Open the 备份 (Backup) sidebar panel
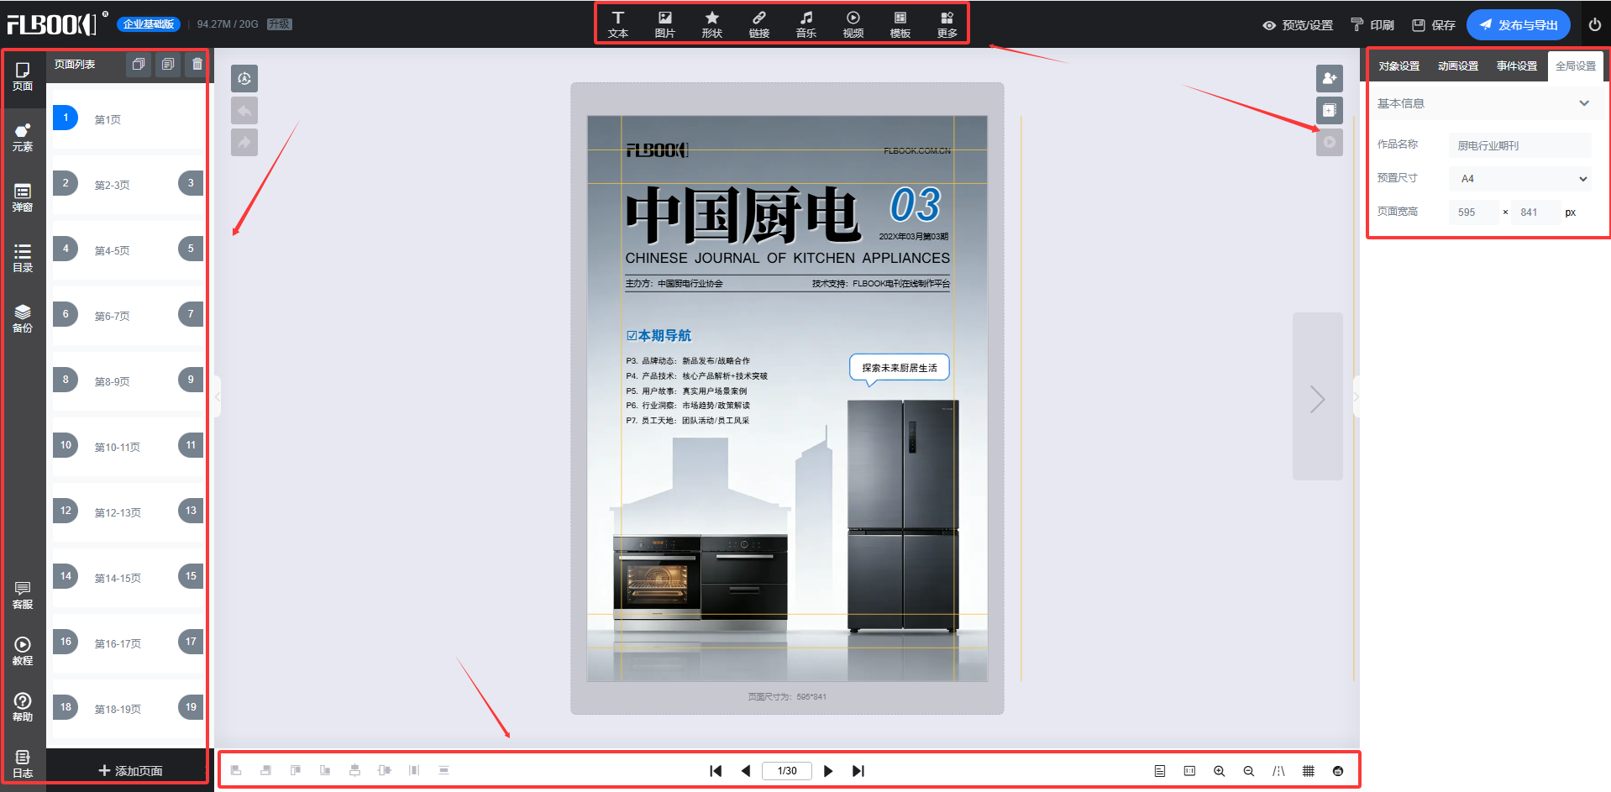Image resolution: width=1611 pixels, height=792 pixels. click(23, 318)
